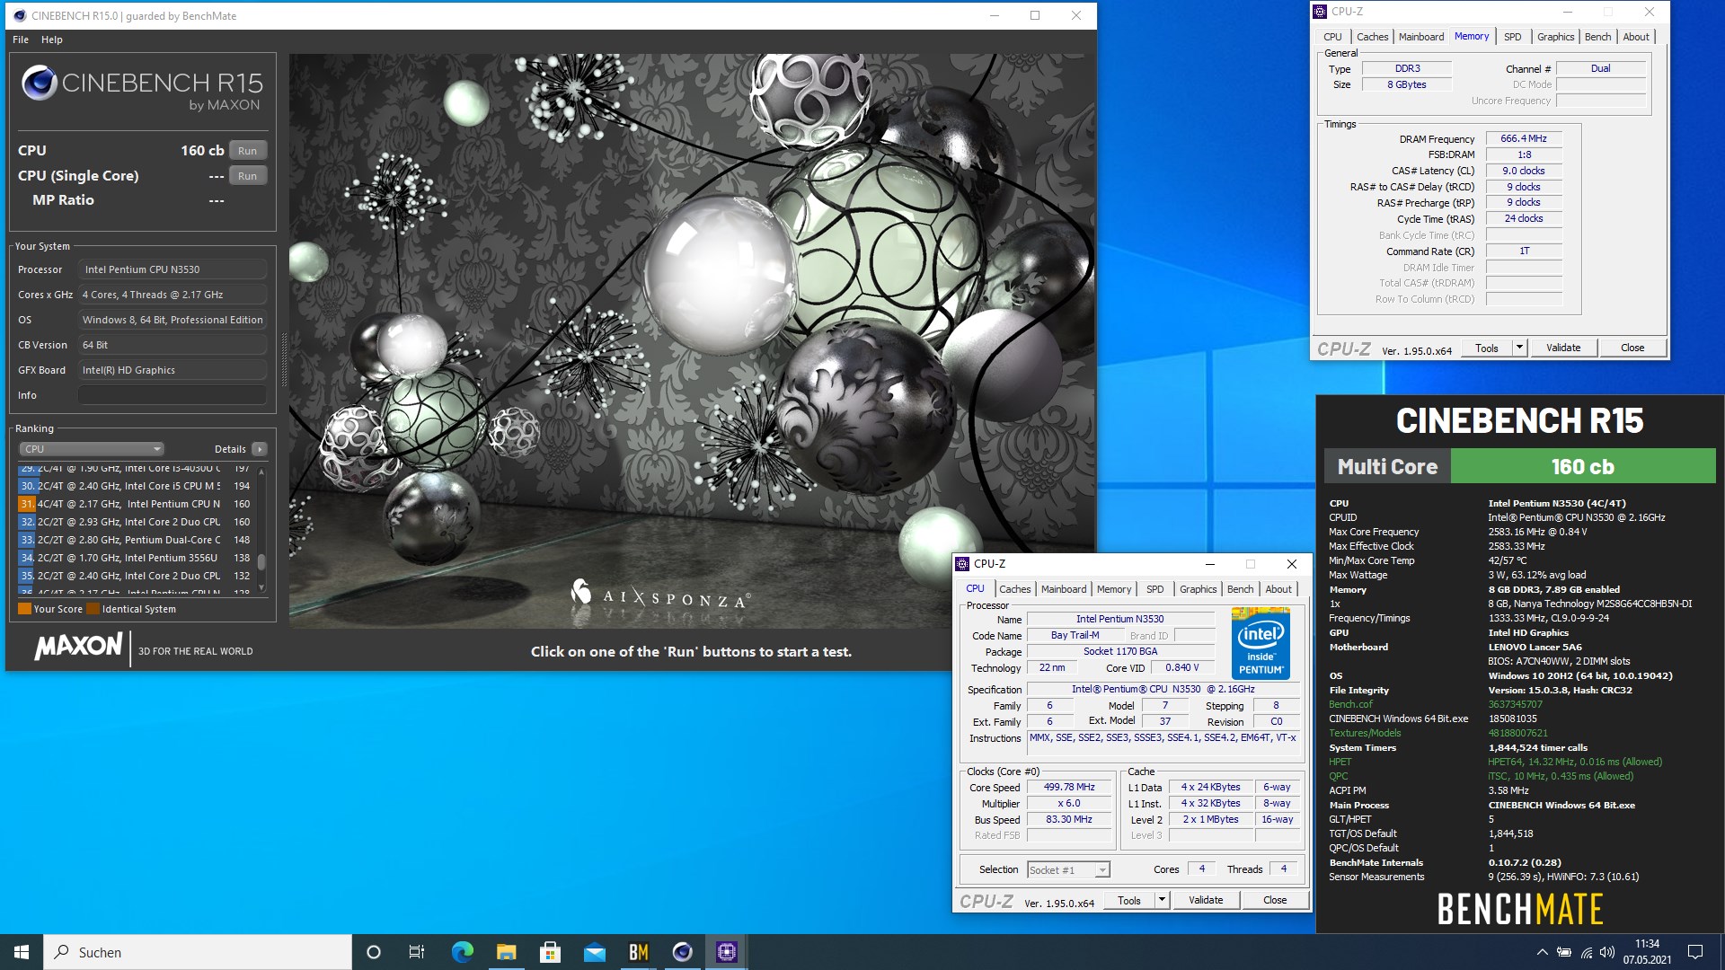The width and height of the screenshot is (1725, 970).
Task: Click Tools button in upper CPU-Z
Action: (x=1487, y=348)
